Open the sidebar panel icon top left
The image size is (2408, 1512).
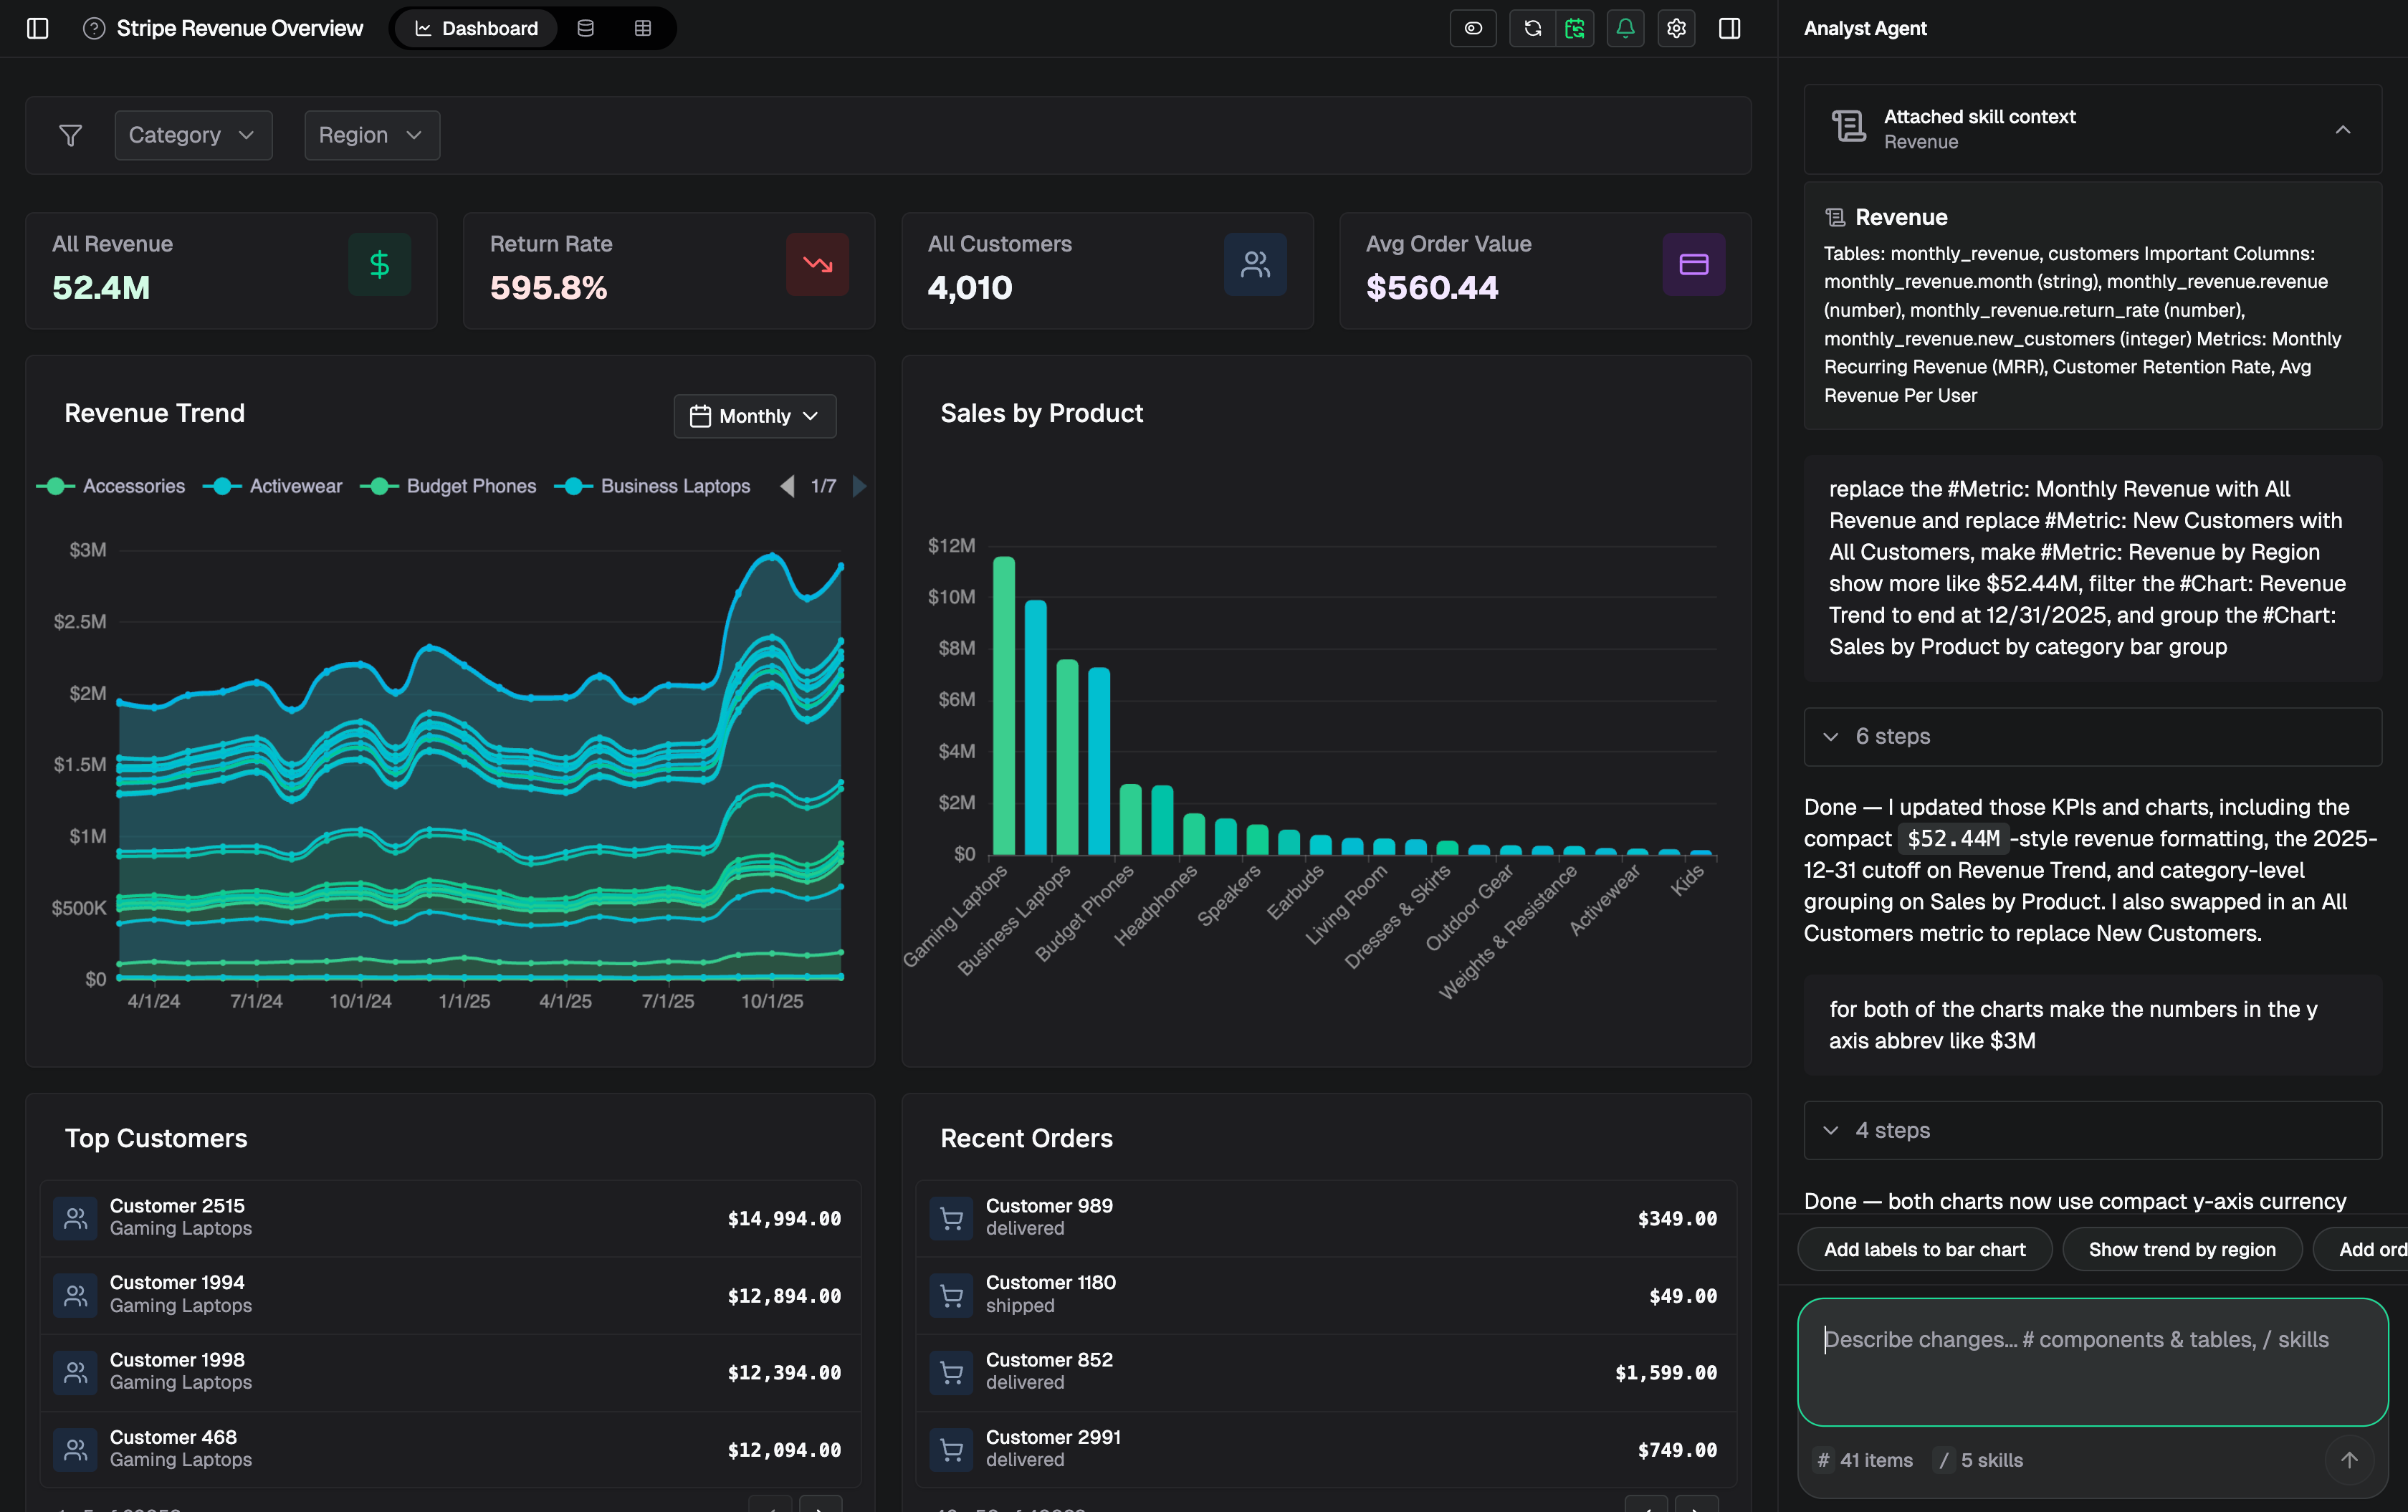[x=37, y=28]
